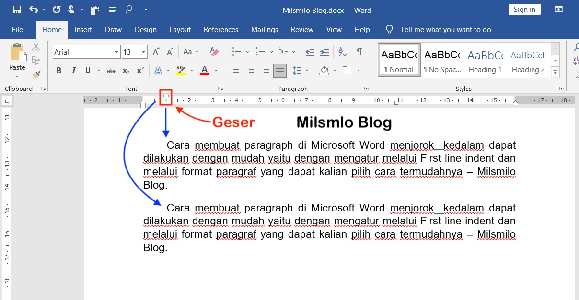Increase font size with the Grow Font icon
This screenshot has height=300, width=579.
[x=156, y=52]
